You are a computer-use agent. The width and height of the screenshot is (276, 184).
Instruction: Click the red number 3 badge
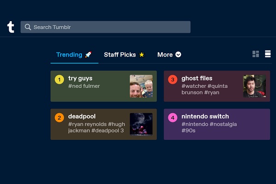pyautogui.click(x=172, y=80)
